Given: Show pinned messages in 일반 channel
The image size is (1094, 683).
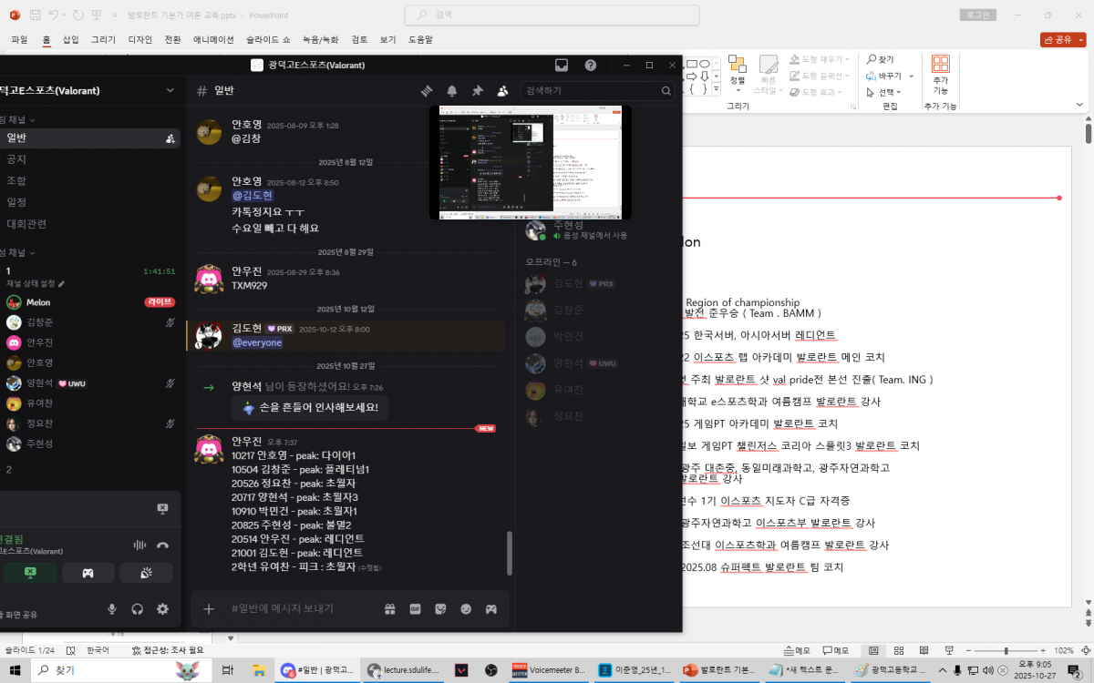Looking at the screenshot, I should 477,91.
